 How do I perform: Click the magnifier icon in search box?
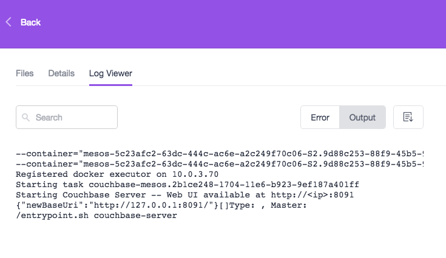coord(26,117)
